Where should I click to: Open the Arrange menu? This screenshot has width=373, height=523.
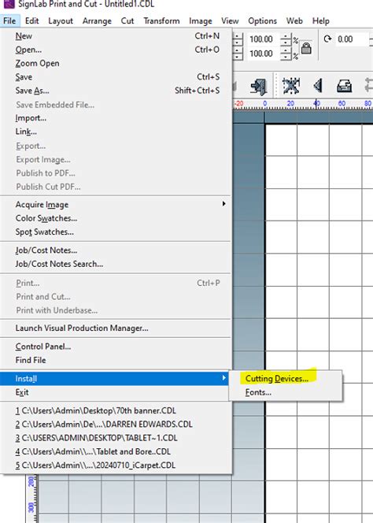pos(97,20)
